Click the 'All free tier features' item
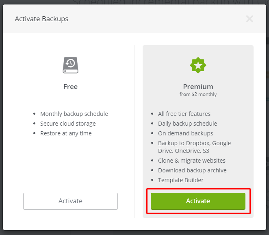Viewport: 269px width, 235px height. [184, 114]
